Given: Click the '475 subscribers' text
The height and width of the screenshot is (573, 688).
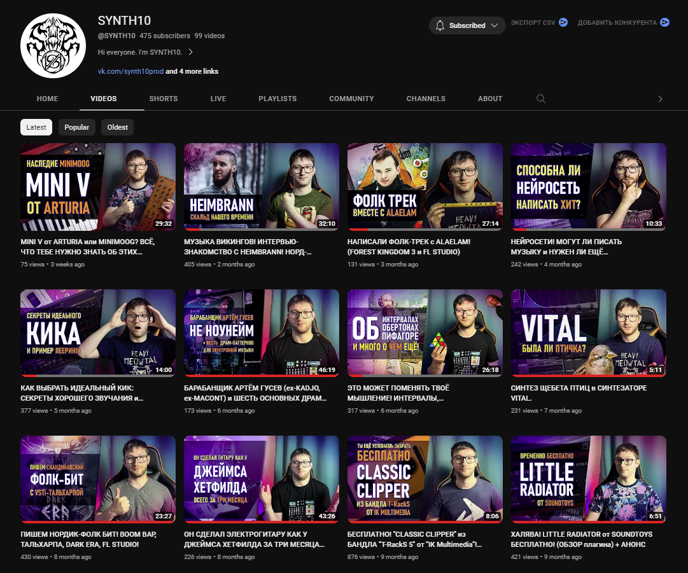Looking at the screenshot, I should click(x=165, y=36).
